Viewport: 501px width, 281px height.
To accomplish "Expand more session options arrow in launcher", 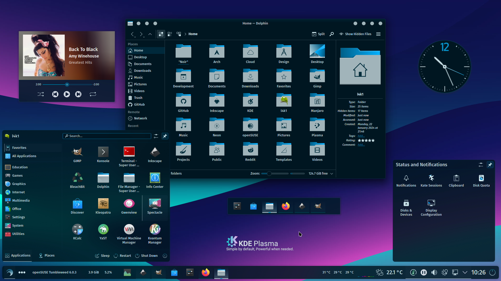I will [165, 256].
